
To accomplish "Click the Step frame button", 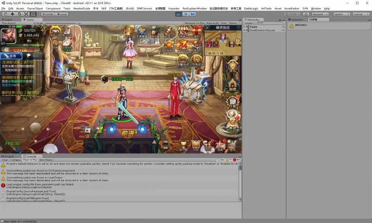I will (192, 14).
